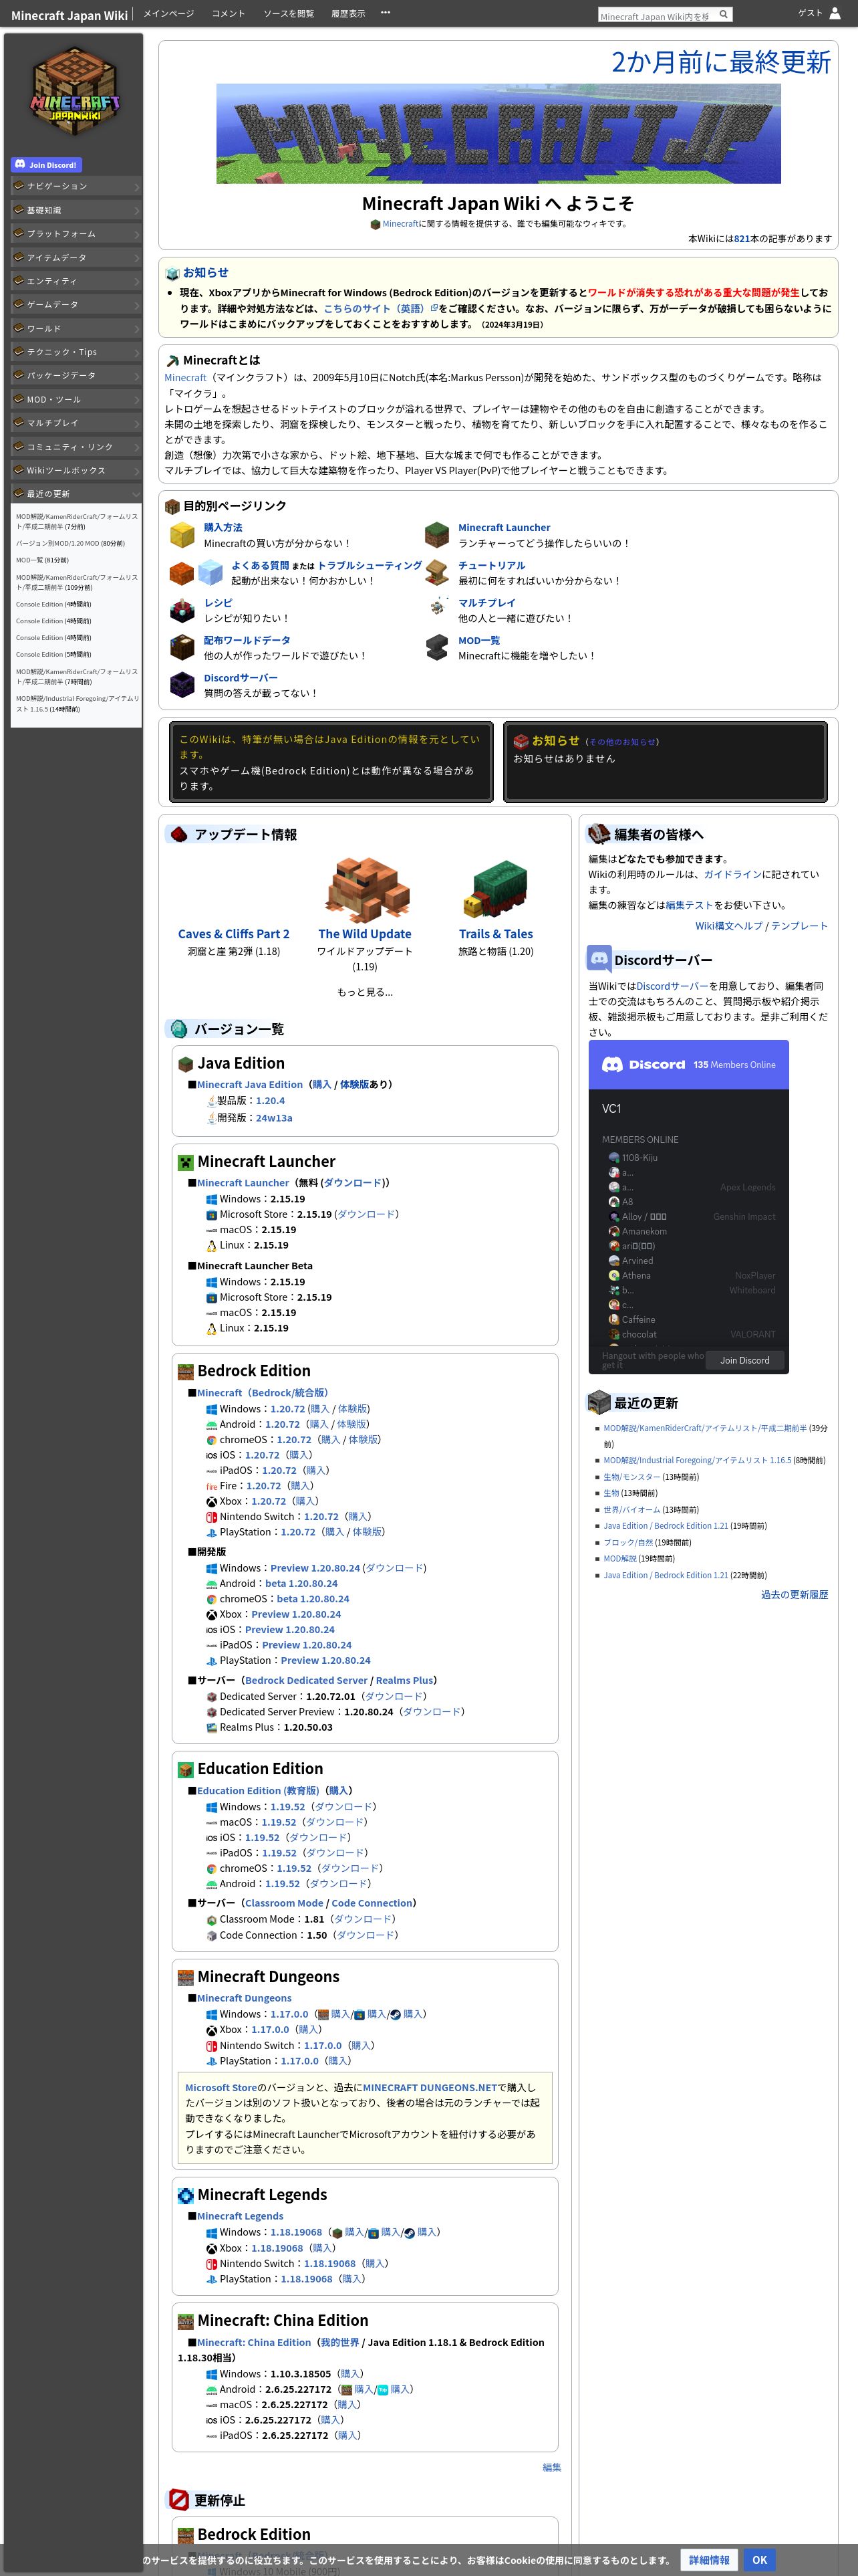Open Java release version 1.20.4 link
858x2576 pixels.
(270, 1100)
